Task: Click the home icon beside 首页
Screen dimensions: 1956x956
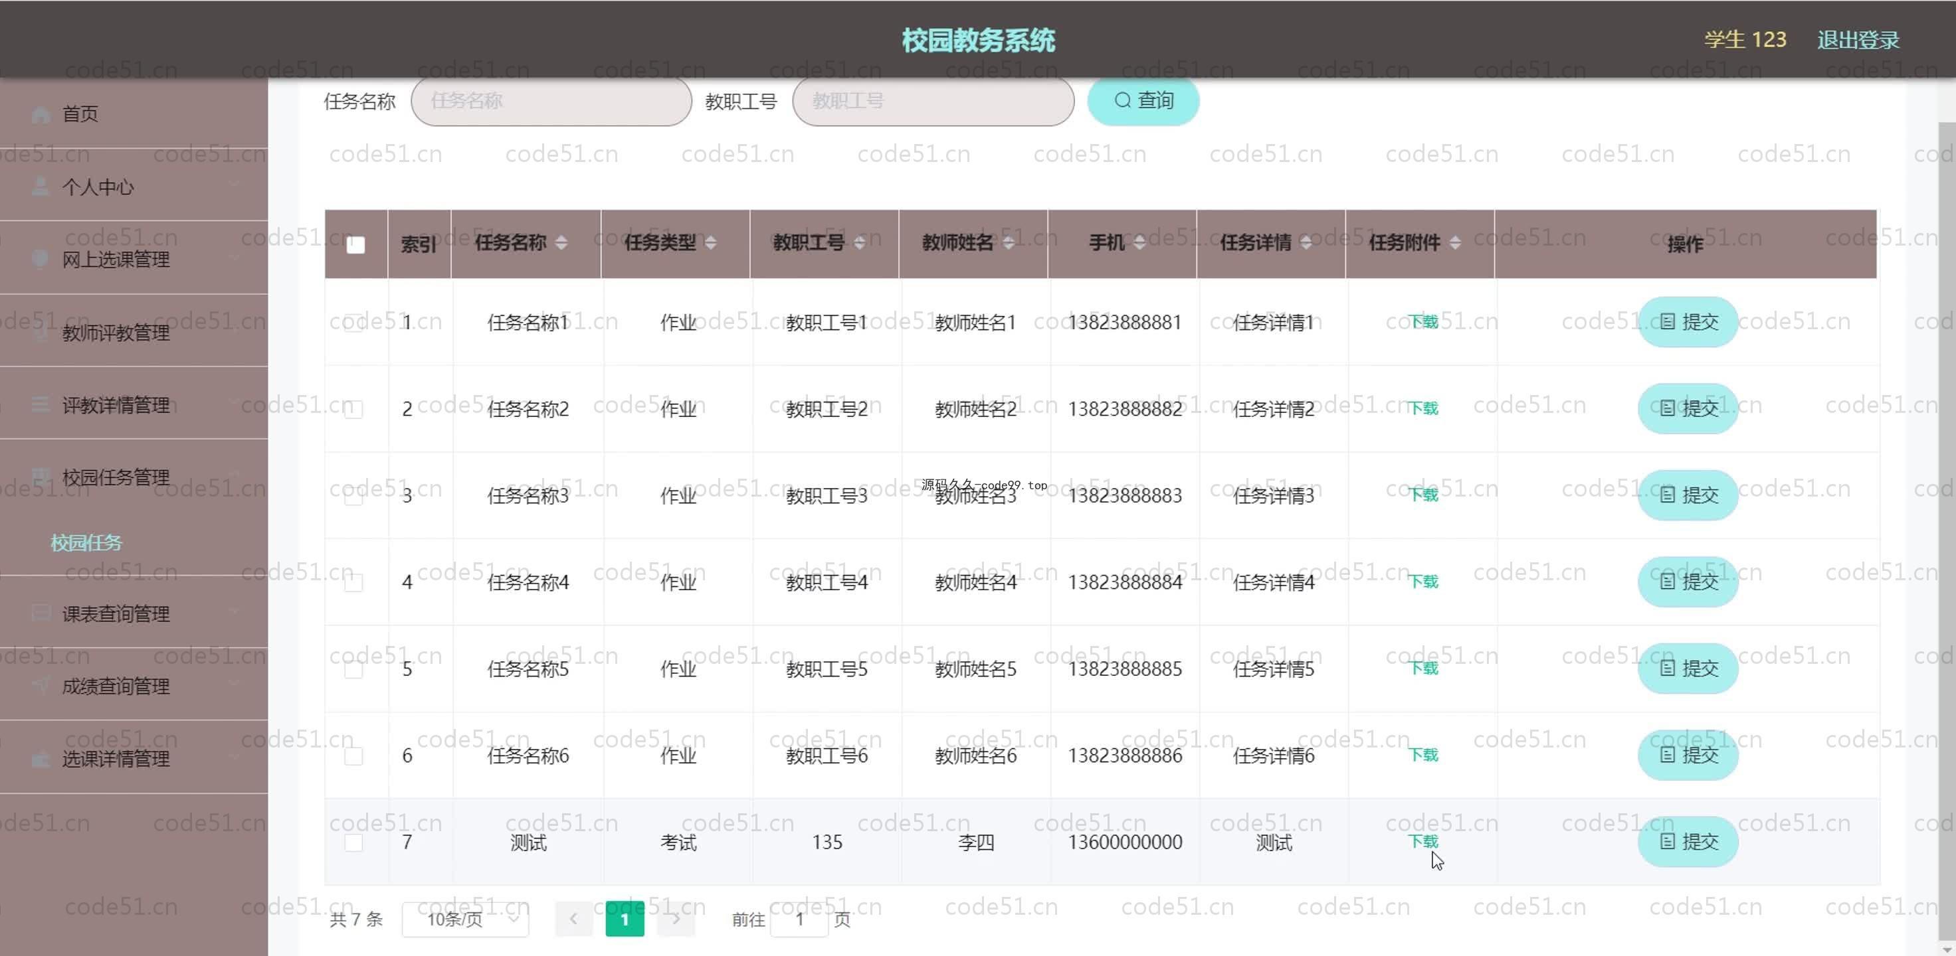Action: [41, 115]
